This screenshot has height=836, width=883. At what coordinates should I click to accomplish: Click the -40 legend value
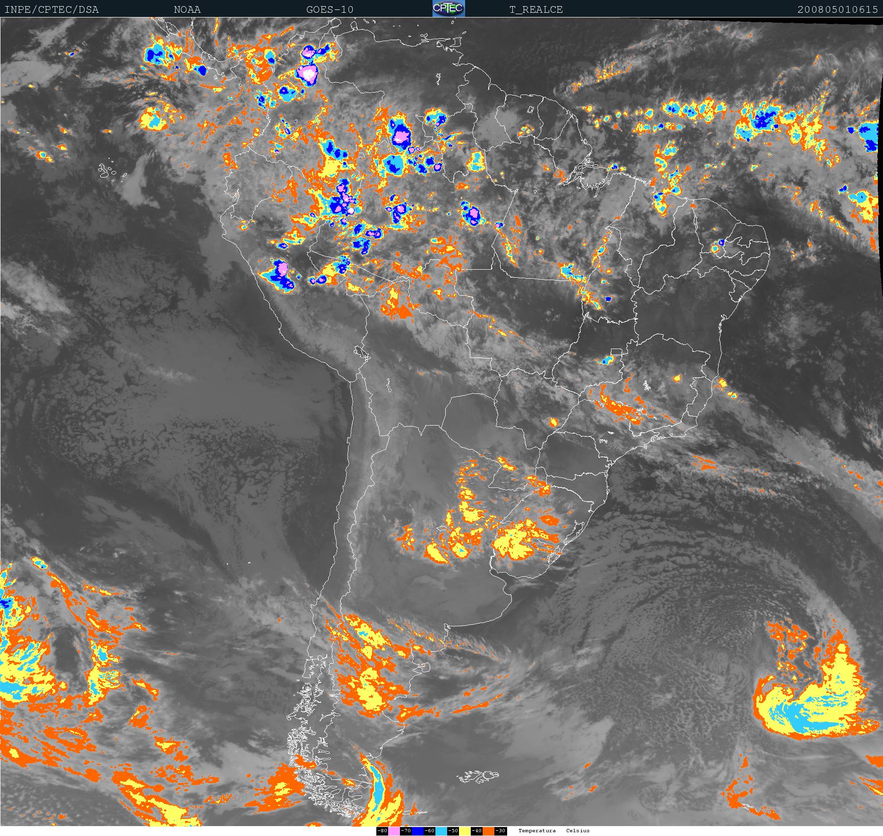point(476,831)
